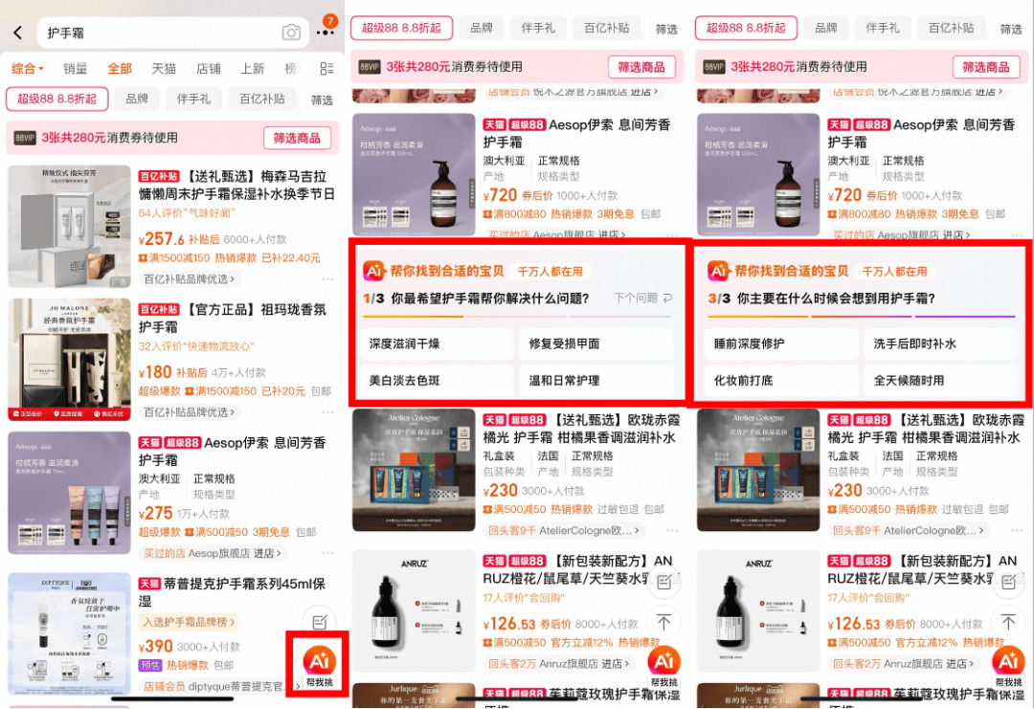Open camera image search in the search bar
The width and height of the screenshot is (1034, 709).
point(291,33)
